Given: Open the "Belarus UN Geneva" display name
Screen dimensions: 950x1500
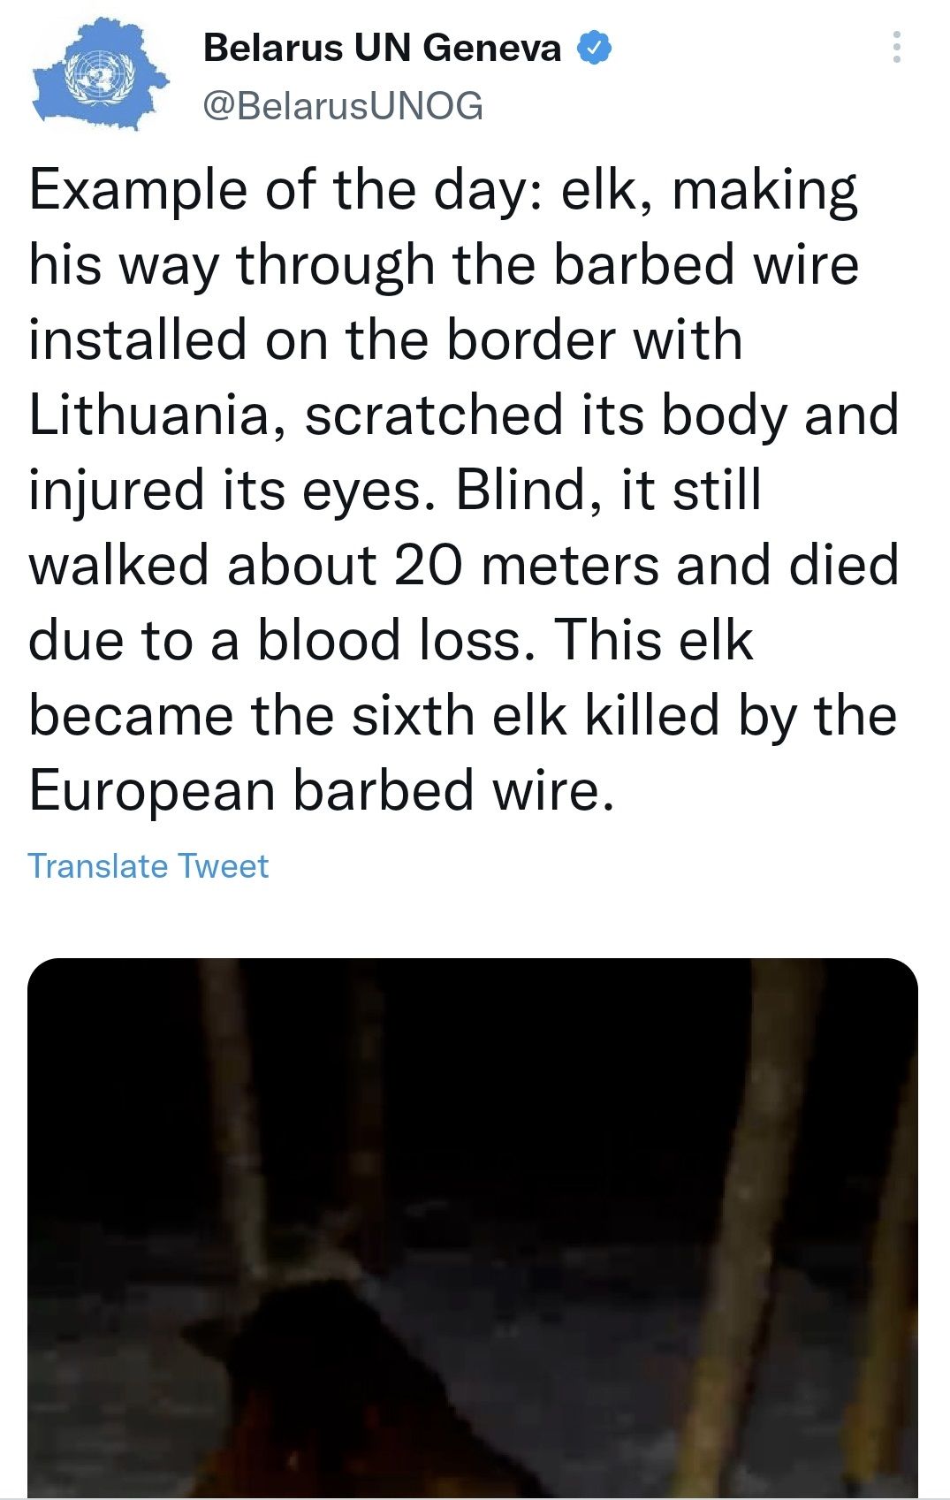Looking at the screenshot, I should pyautogui.click(x=382, y=48).
